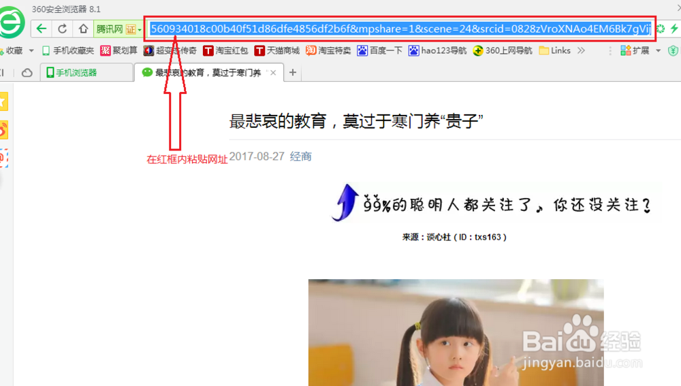Open 手机收藏夹 bookmark
This screenshot has height=386, width=681.
(x=67, y=51)
